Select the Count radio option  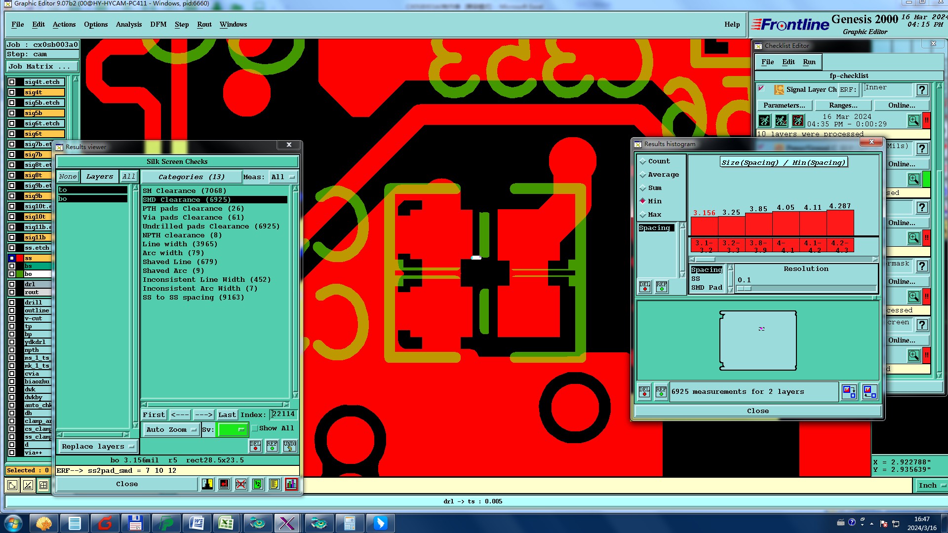(643, 161)
